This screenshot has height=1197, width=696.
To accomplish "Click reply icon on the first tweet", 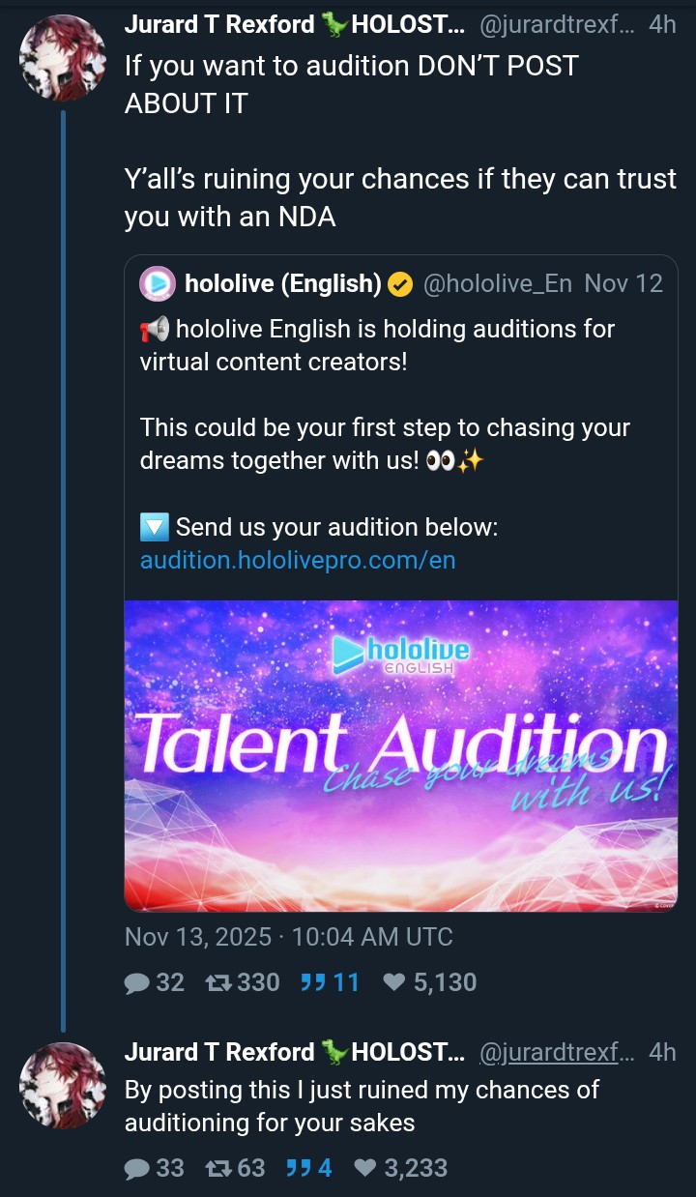I will point(138,983).
